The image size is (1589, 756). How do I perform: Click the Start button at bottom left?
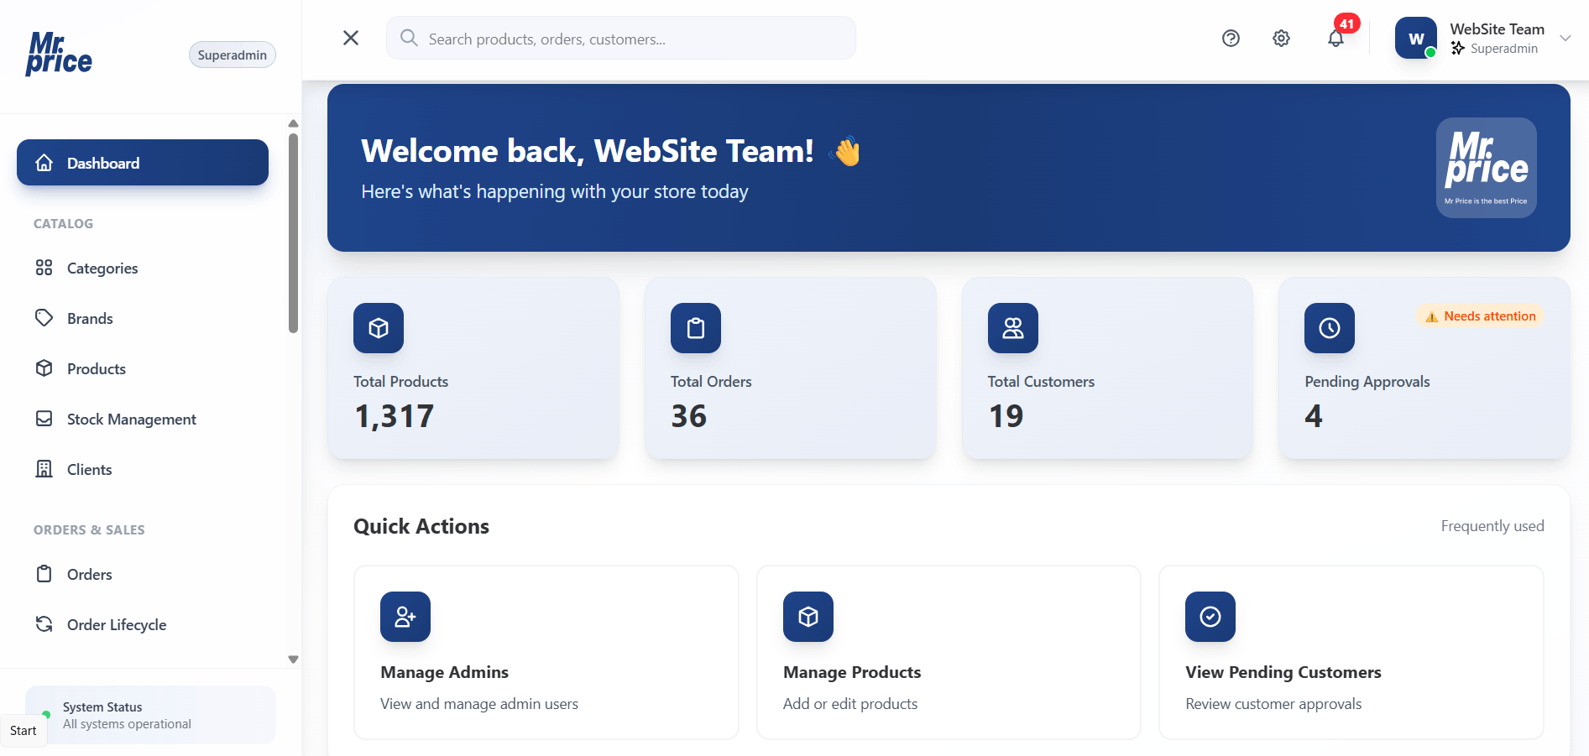(x=24, y=731)
